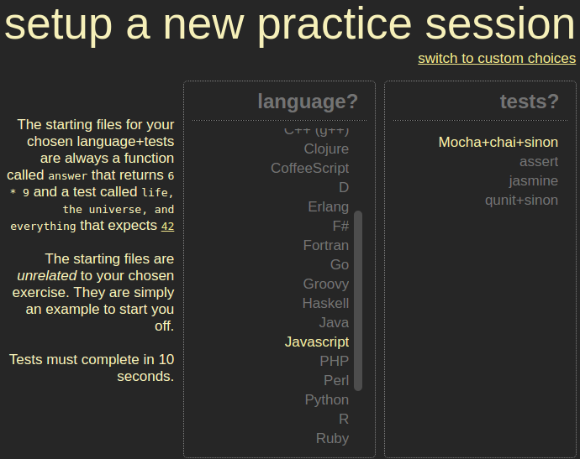Choose PHP from the language list
Image resolution: width=580 pixels, height=459 pixels.
pyautogui.click(x=334, y=361)
